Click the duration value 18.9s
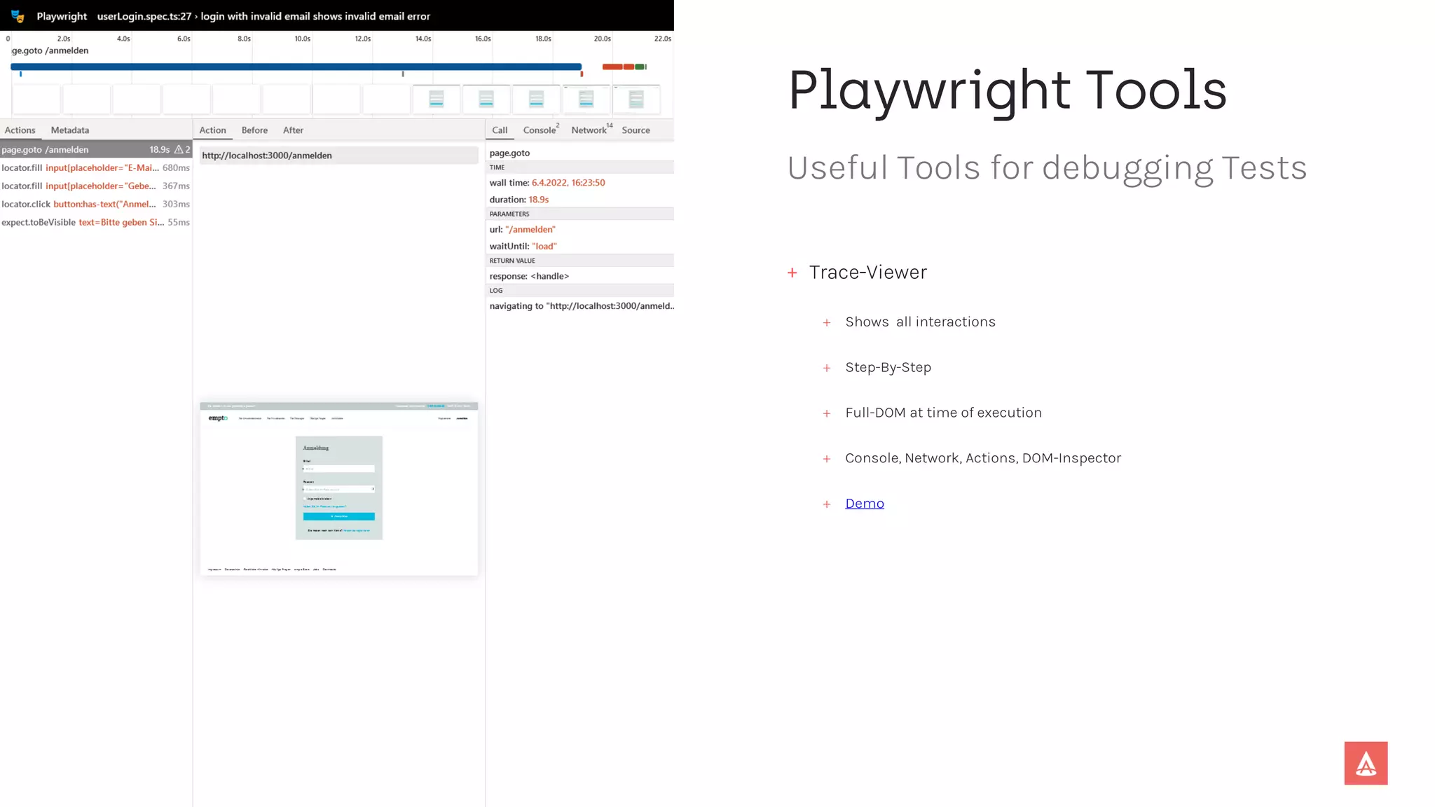Viewport: 1435px width, 807px height. click(x=539, y=200)
